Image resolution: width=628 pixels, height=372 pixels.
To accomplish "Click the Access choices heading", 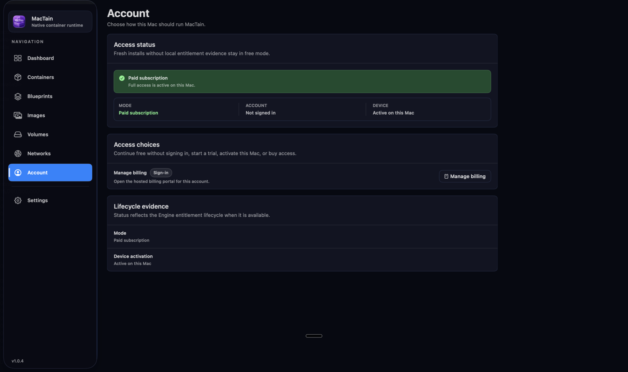I will [x=136, y=145].
